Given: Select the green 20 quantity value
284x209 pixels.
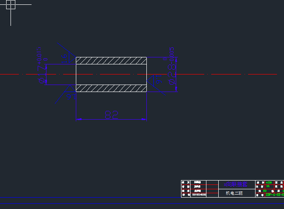Looking at the screenshot, I should click(265, 191).
